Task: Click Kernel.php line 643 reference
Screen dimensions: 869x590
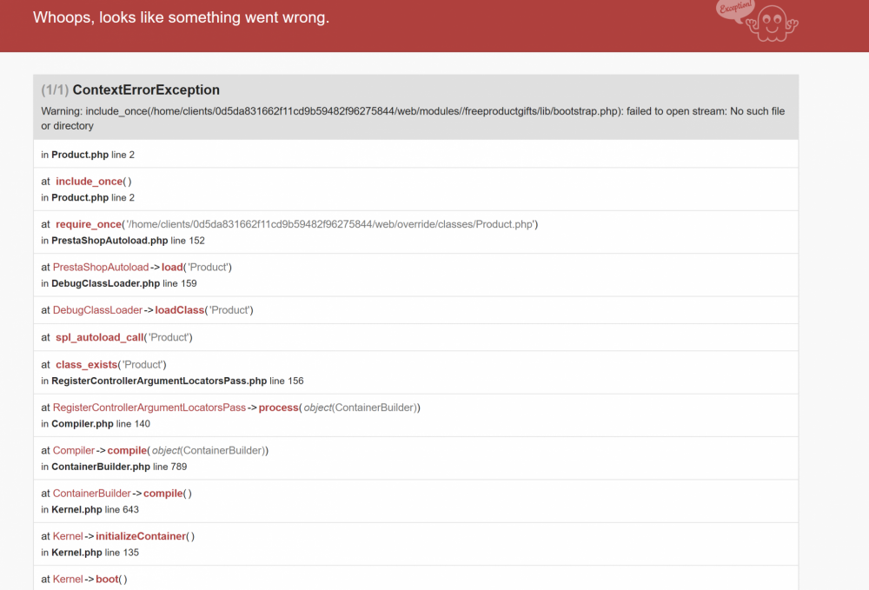Action: pyautogui.click(x=90, y=509)
